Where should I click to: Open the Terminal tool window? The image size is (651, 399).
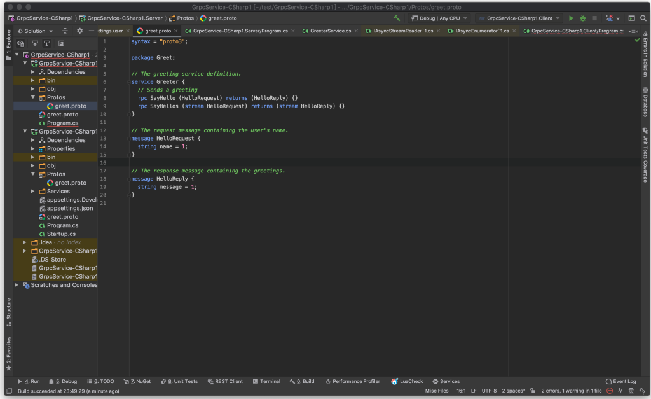[266, 381]
